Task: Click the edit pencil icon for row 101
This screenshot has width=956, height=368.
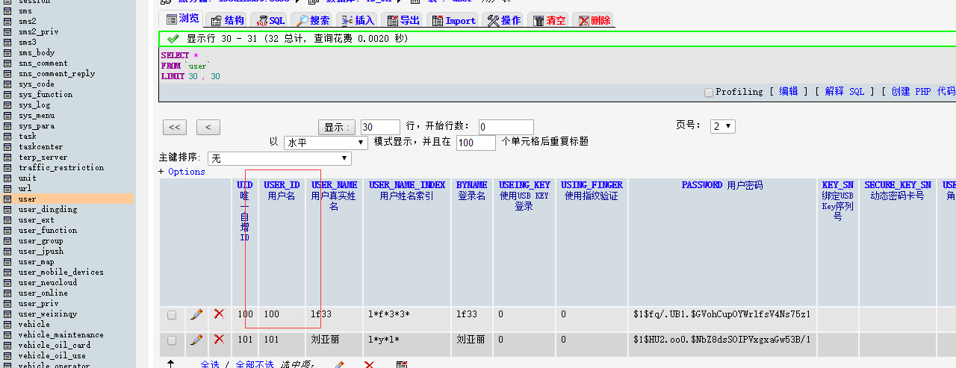Action: 196,340
